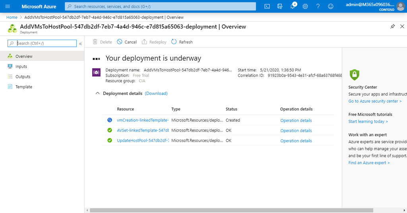Open Directory and subscription filter icon
The height and width of the screenshot is (213, 407).
(x=280, y=6)
